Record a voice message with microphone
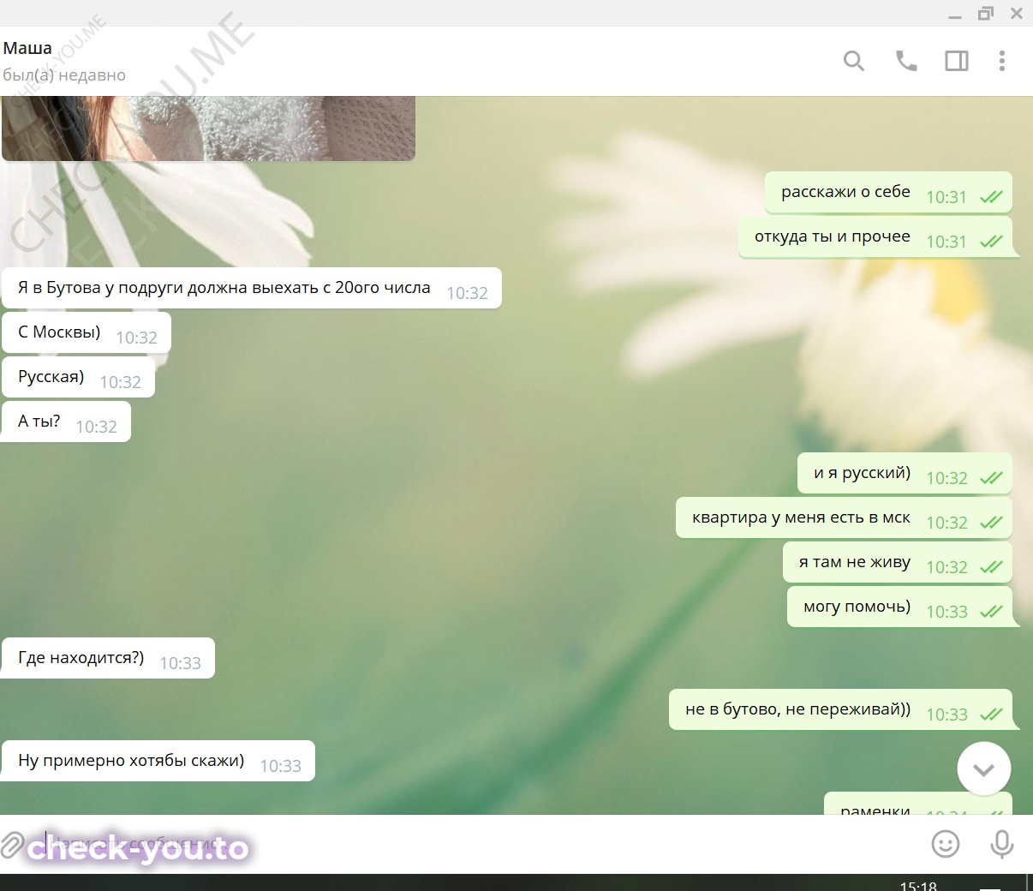 (1001, 844)
